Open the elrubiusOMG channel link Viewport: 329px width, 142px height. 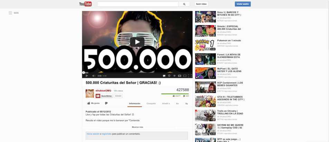[x=103, y=91]
